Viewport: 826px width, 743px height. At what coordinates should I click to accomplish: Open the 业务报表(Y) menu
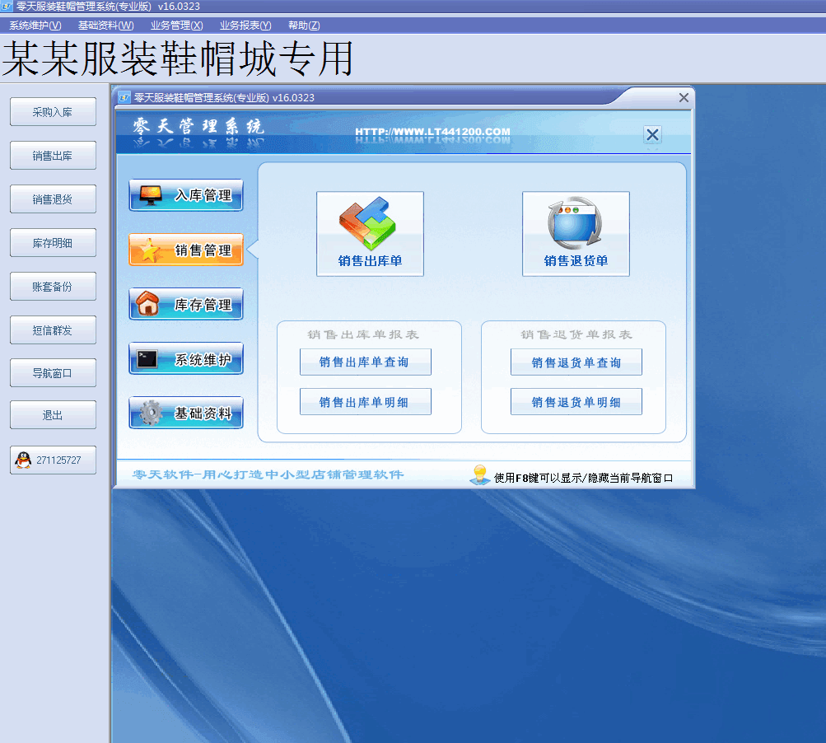(245, 26)
